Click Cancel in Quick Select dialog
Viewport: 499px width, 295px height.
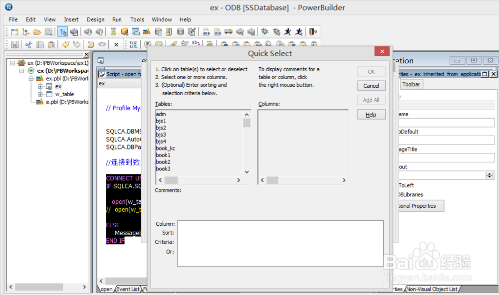click(x=371, y=86)
